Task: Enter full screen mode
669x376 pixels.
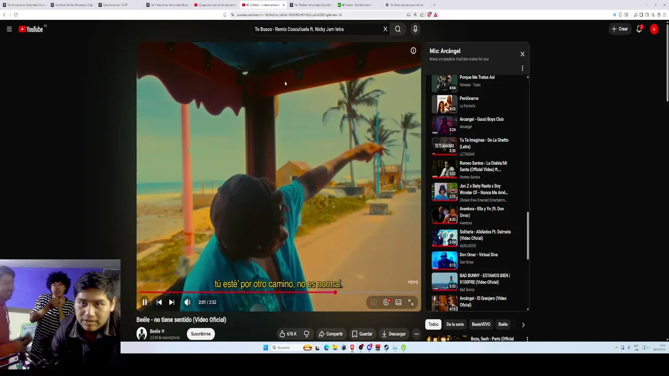Action: coord(411,302)
